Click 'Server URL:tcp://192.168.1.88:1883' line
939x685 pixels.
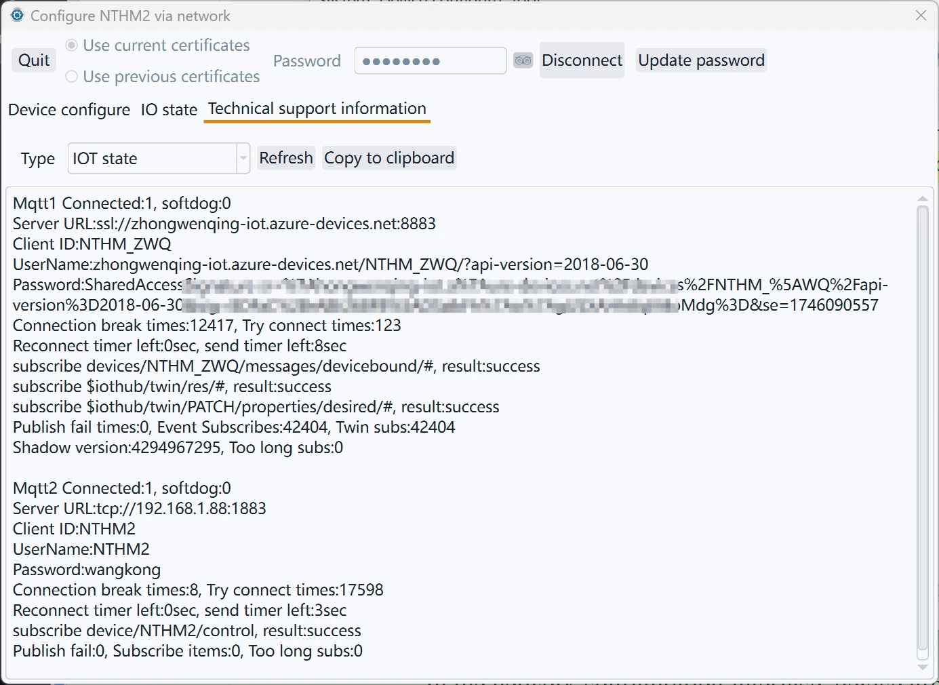click(x=140, y=509)
